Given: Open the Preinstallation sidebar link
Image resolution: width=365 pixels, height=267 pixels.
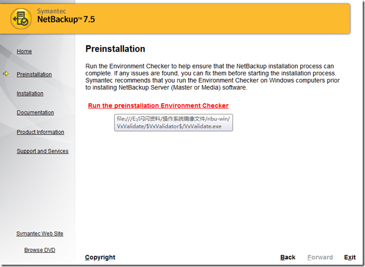Looking at the screenshot, I should coord(34,74).
